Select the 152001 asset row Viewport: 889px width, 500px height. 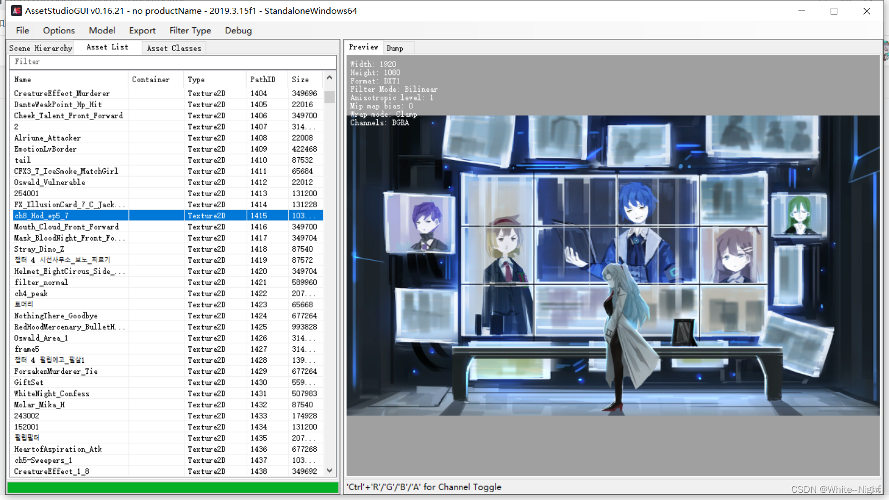pos(168,427)
